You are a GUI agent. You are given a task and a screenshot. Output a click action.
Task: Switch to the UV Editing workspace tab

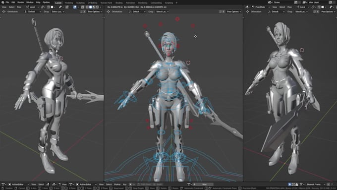[92, 3]
